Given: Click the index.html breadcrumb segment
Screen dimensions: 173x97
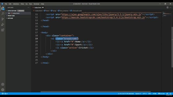Looking at the screenshot, I should [38, 11].
